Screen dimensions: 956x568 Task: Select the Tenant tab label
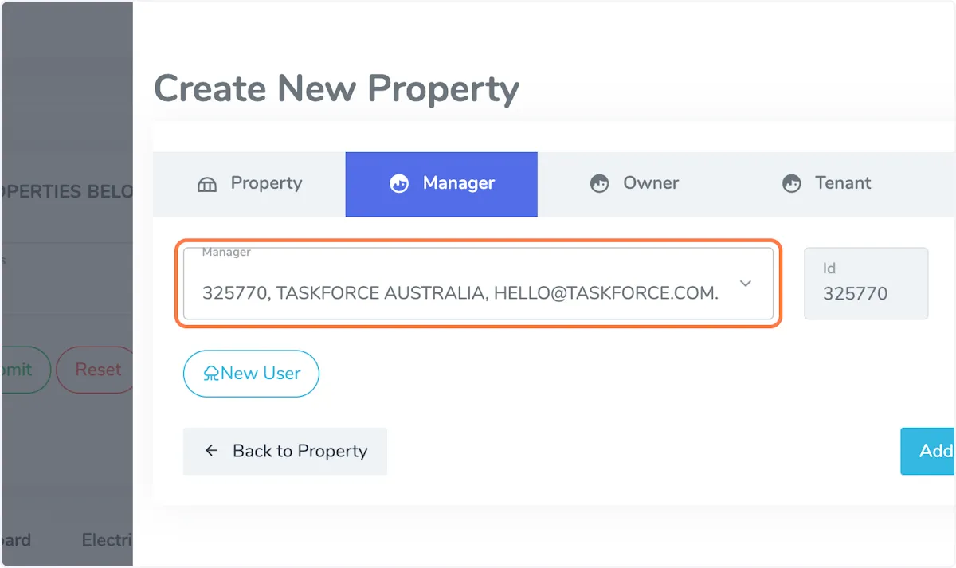coord(843,183)
